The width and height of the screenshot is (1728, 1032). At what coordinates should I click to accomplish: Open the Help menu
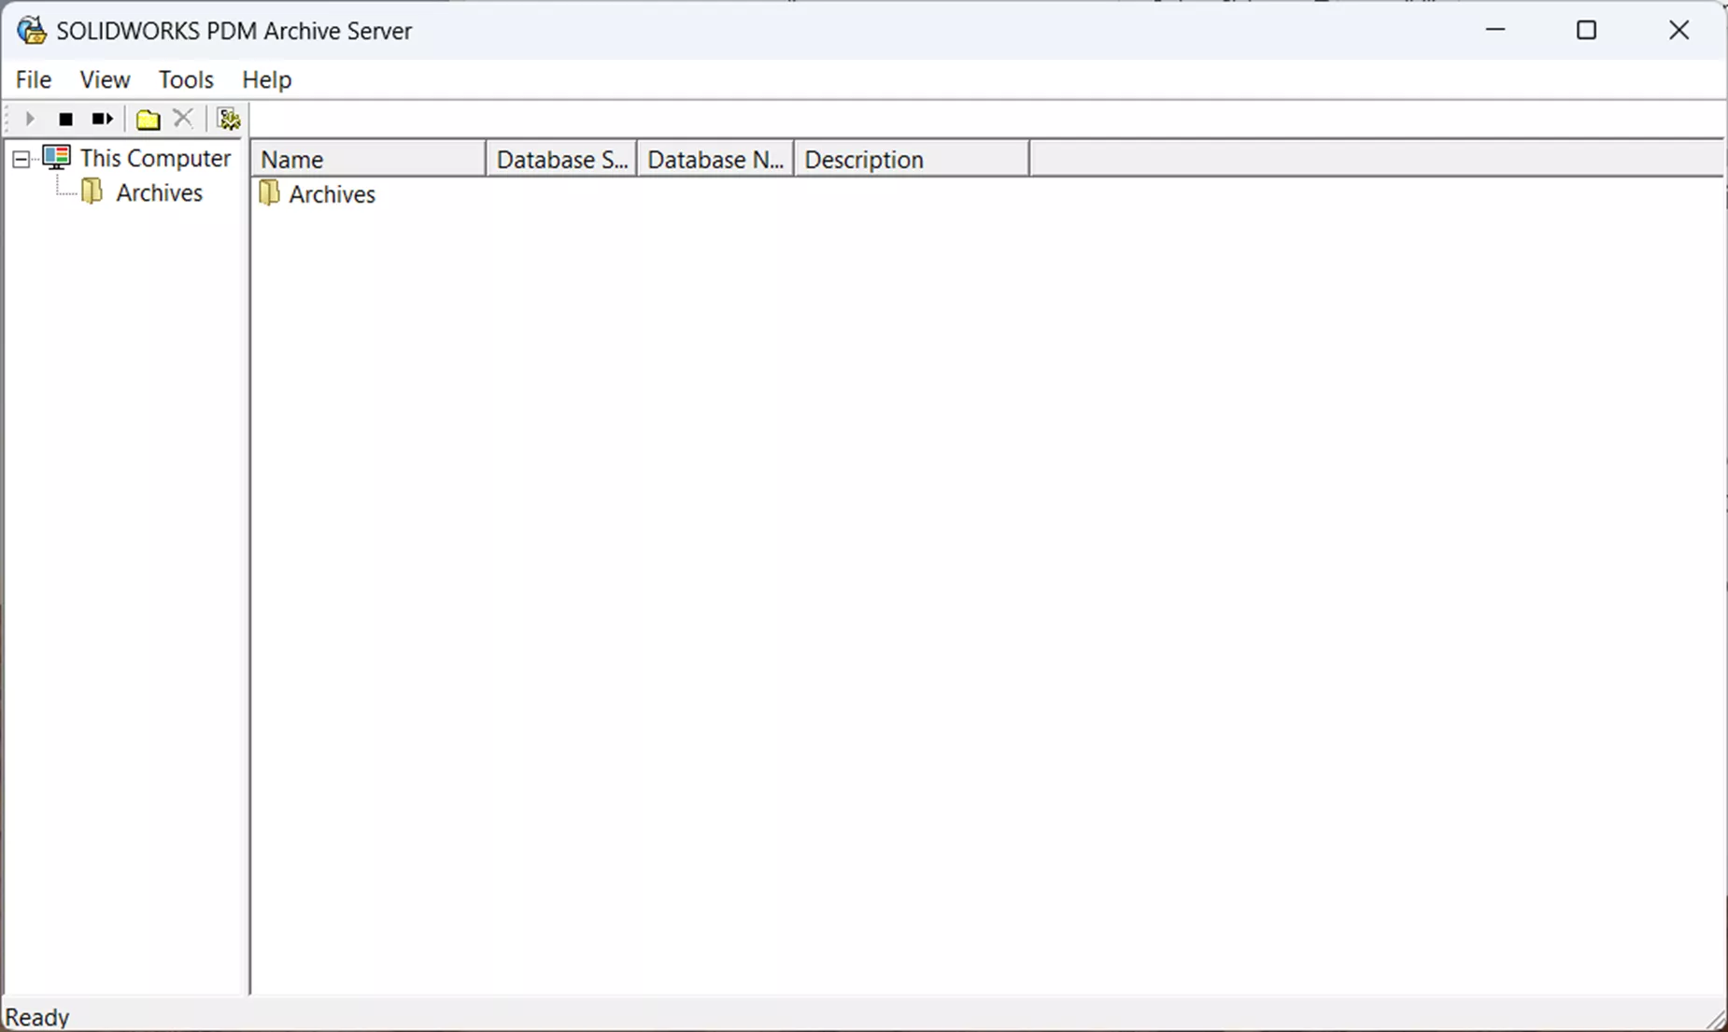pos(266,79)
